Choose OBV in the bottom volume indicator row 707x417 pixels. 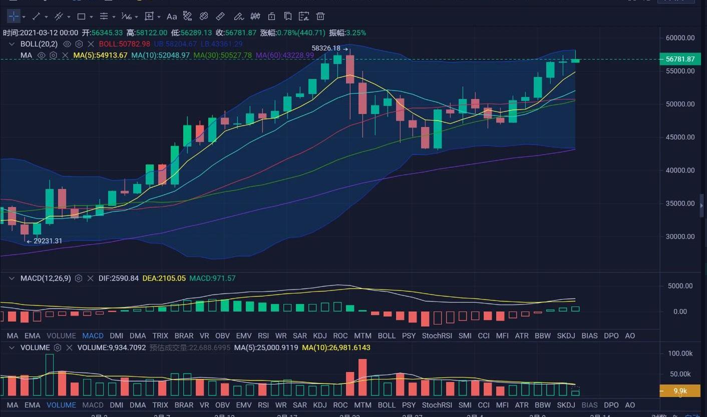point(222,405)
